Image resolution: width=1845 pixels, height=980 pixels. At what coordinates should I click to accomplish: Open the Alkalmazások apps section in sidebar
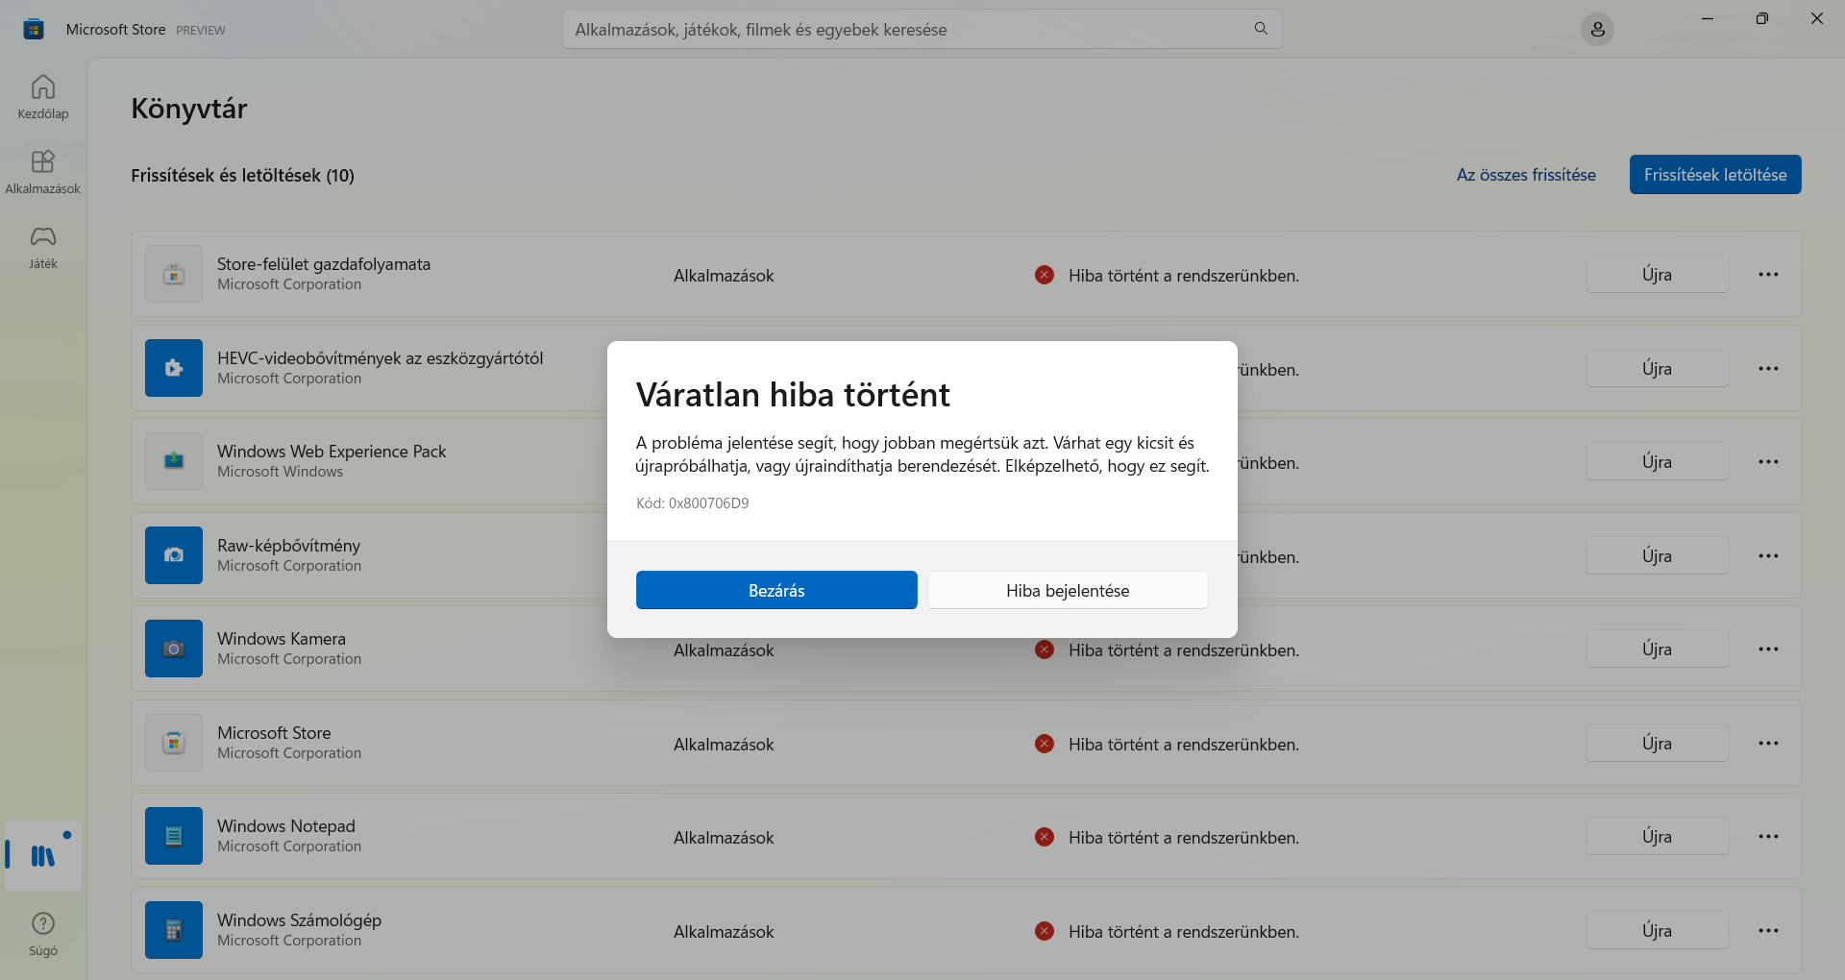43,172
